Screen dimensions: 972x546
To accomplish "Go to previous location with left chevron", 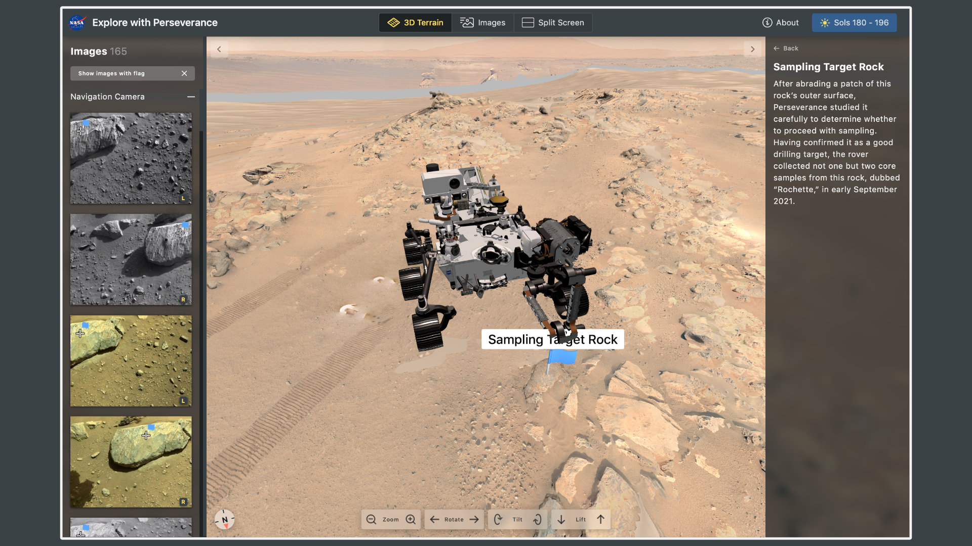I will pyautogui.click(x=219, y=49).
